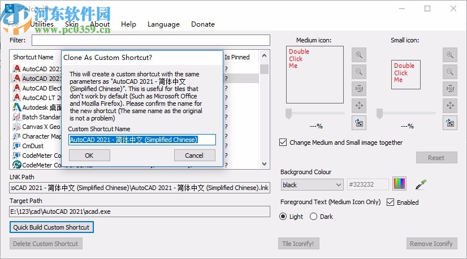
Task: Open the Language menu
Action: [x=163, y=24]
